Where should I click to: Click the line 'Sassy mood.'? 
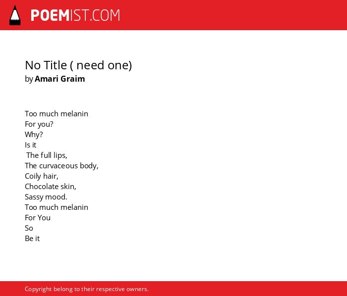(x=46, y=197)
